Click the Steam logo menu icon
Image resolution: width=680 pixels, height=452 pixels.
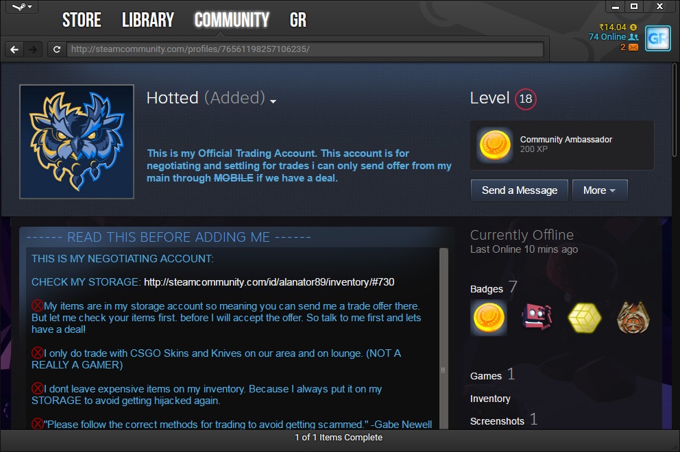(19, 7)
